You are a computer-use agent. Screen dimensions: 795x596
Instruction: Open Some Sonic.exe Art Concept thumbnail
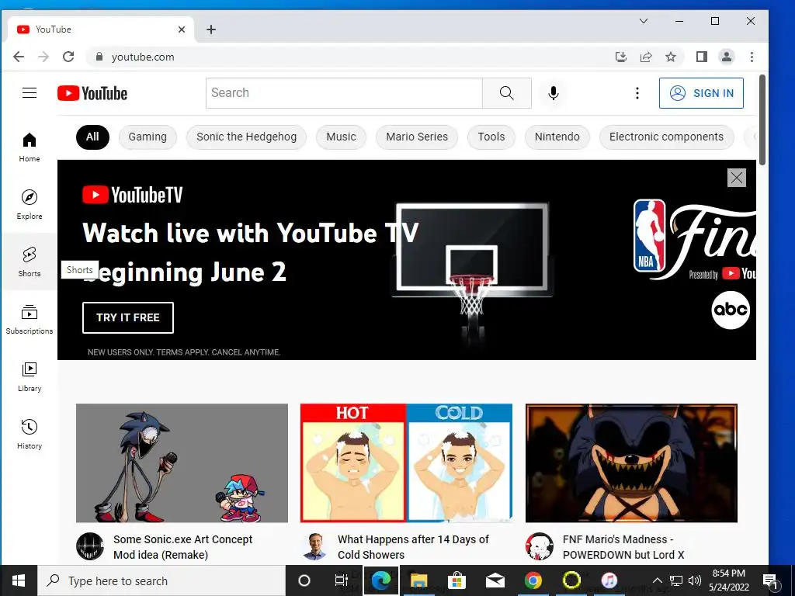[182, 463]
